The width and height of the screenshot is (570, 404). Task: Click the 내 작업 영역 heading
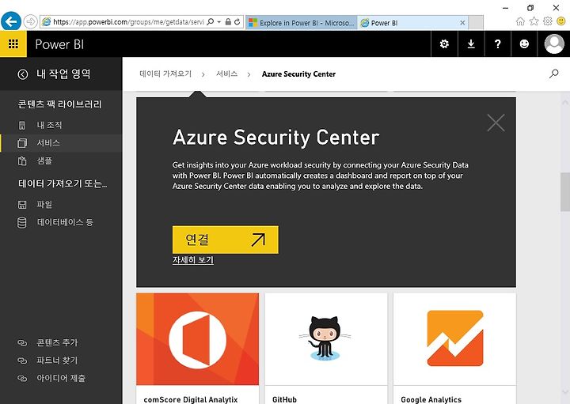click(x=63, y=74)
